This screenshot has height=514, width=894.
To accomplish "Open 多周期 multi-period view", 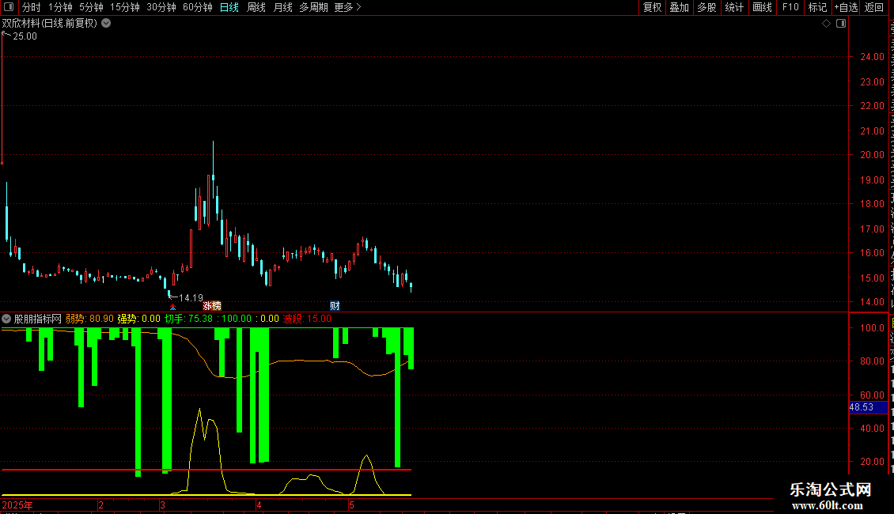I will [x=313, y=7].
